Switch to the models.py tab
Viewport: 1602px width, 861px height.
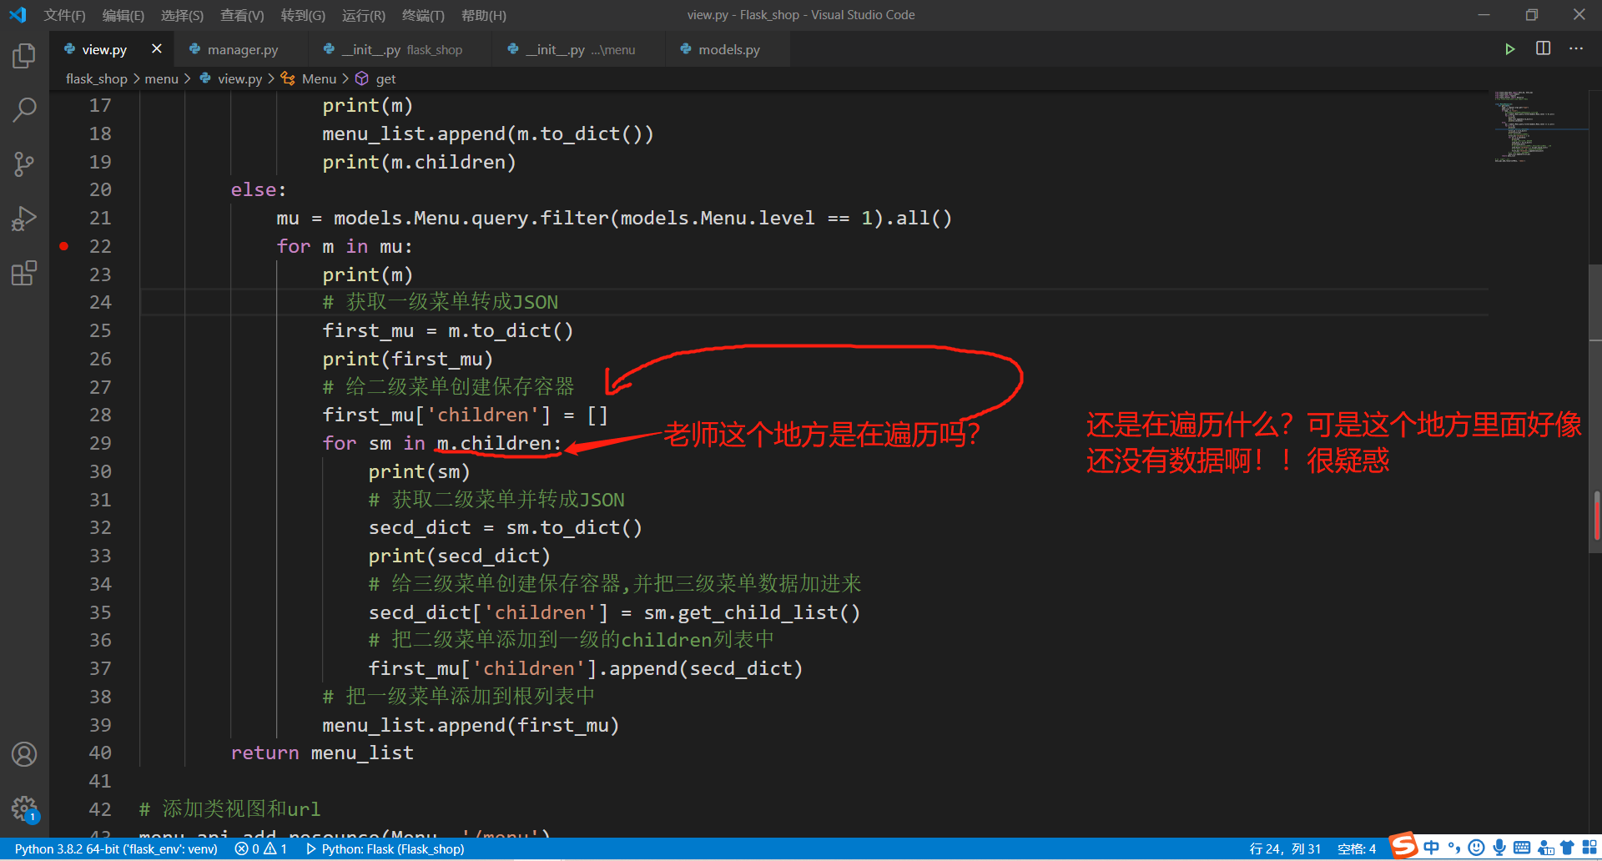click(x=728, y=49)
